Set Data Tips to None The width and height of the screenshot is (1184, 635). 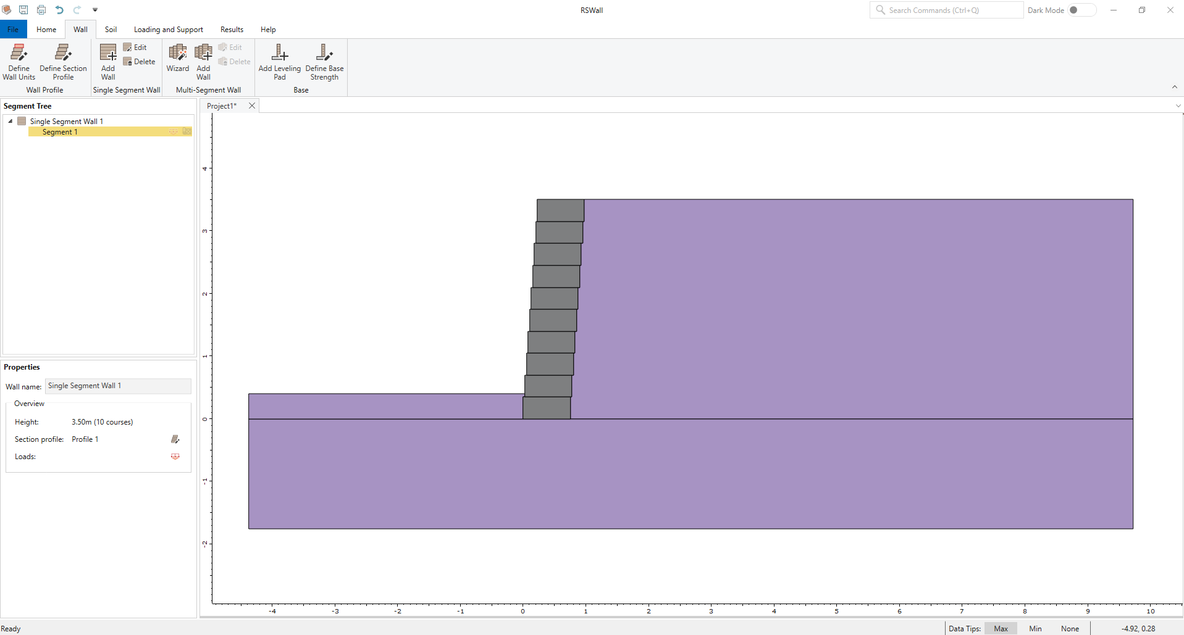pyautogui.click(x=1070, y=629)
